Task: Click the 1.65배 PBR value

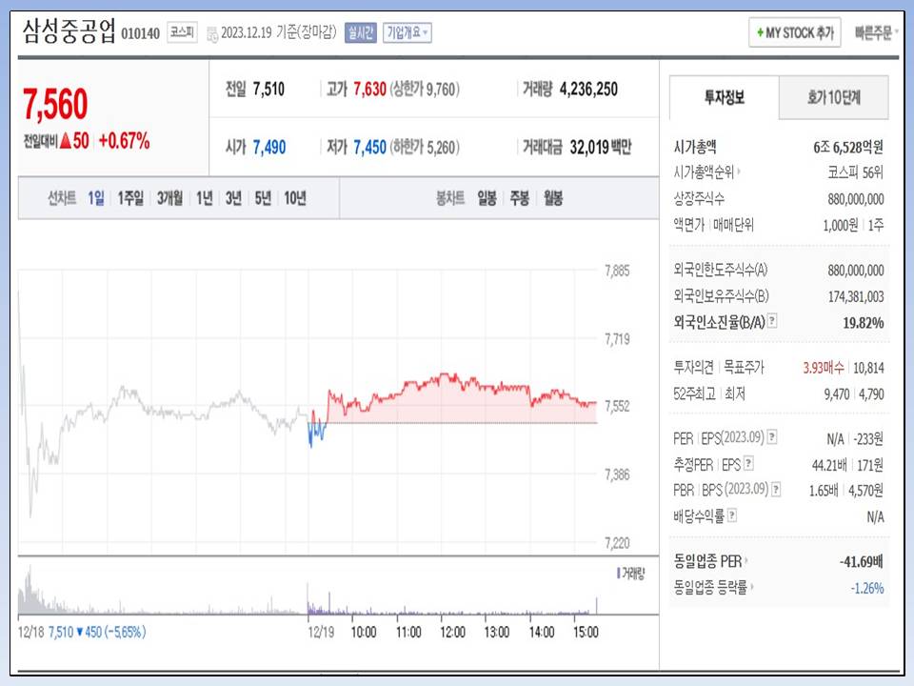Action: click(x=823, y=491)
